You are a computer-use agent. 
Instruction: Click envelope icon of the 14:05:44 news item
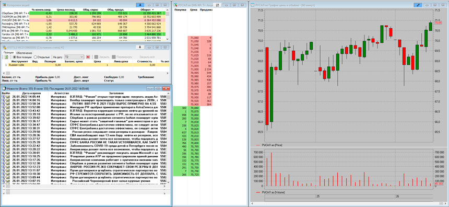[8, 97]
